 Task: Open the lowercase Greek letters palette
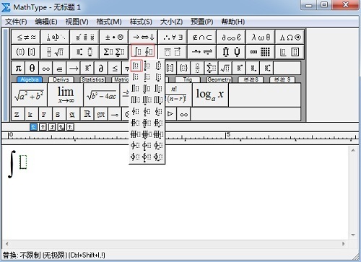click(x=261, y=37)
